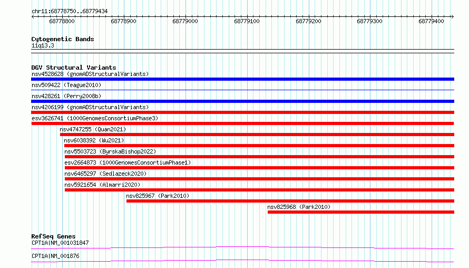
Task: Click ruler position 68779100
Action: coord(247,21)
